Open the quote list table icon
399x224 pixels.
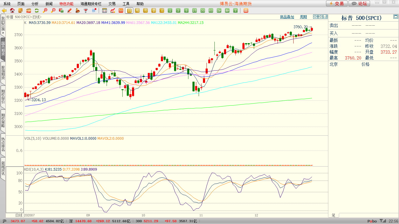point(105,10)
